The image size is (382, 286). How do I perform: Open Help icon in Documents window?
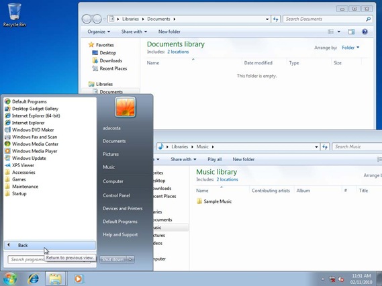[365, 32]
